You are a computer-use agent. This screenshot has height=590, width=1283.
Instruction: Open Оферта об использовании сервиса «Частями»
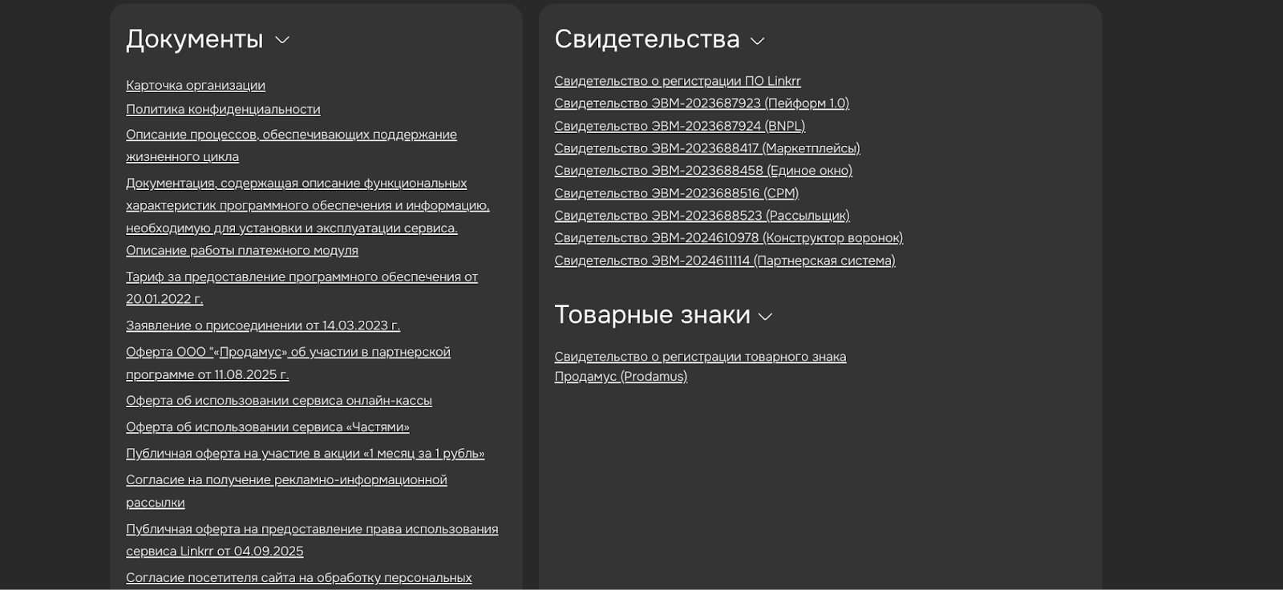[x=268, y=426]
